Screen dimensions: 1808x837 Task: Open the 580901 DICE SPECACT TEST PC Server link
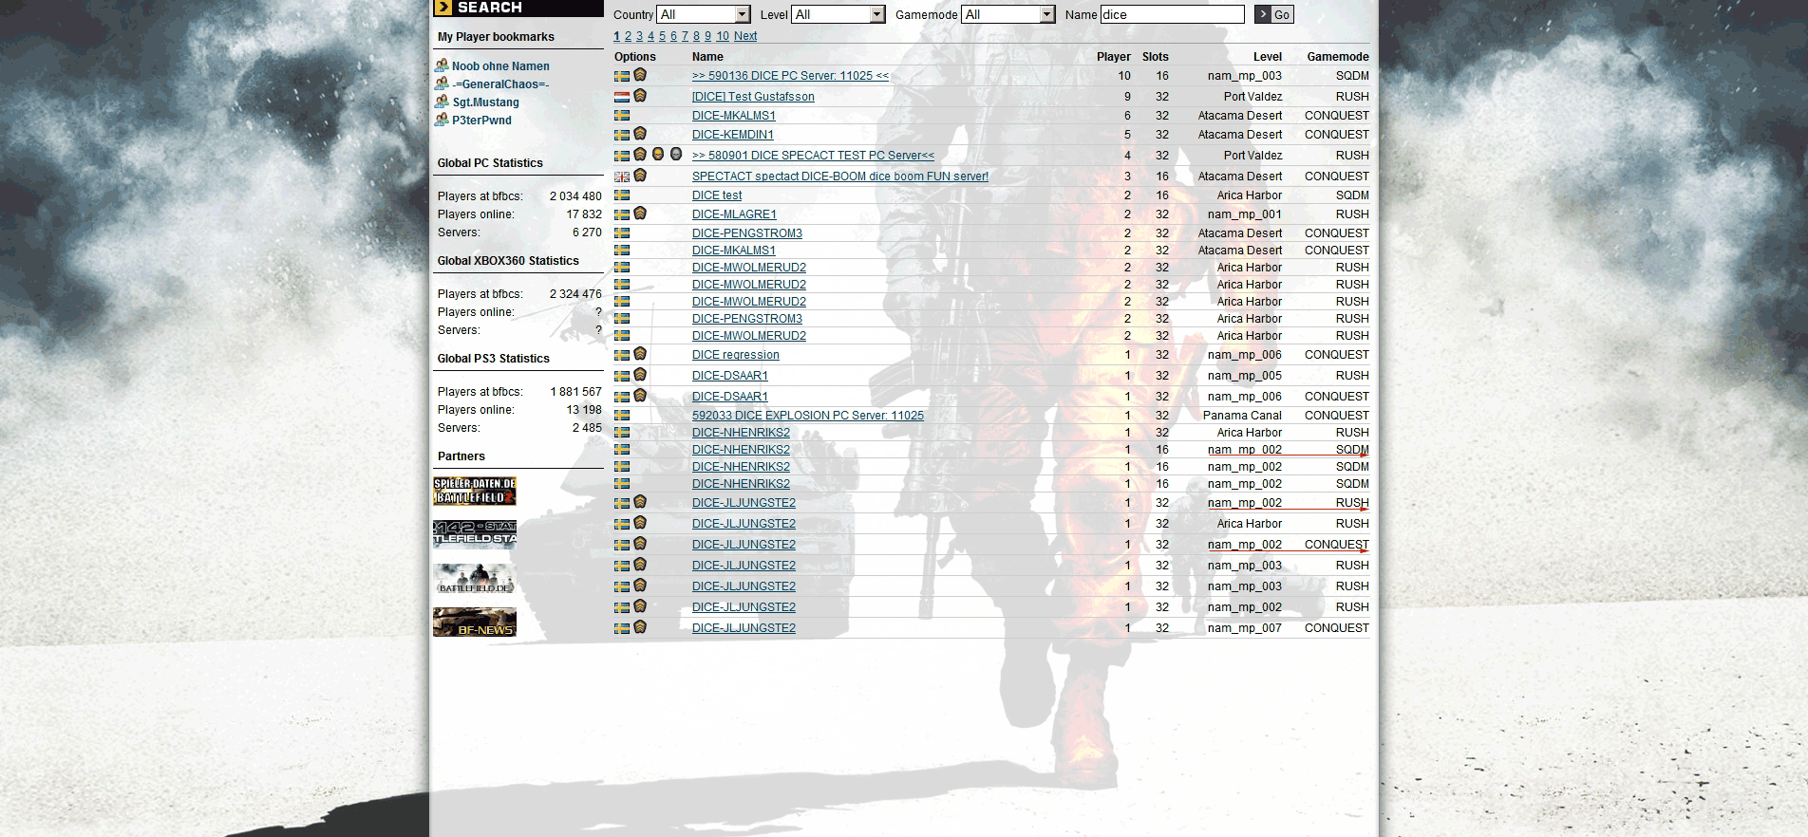tap(813, 156)
